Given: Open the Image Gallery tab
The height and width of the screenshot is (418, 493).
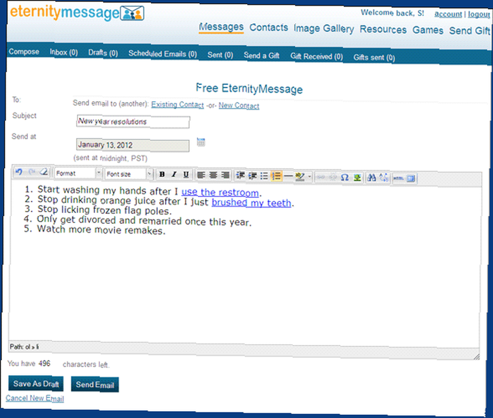Looking at the screenshot, I should pos(323,29).
